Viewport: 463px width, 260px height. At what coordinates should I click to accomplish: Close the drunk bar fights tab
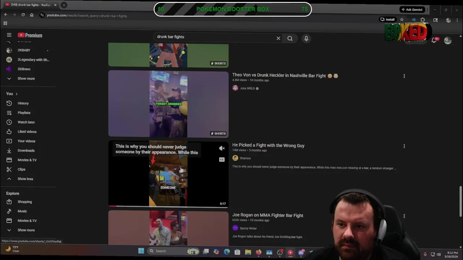pyautogui.click(x=55, y=5)
